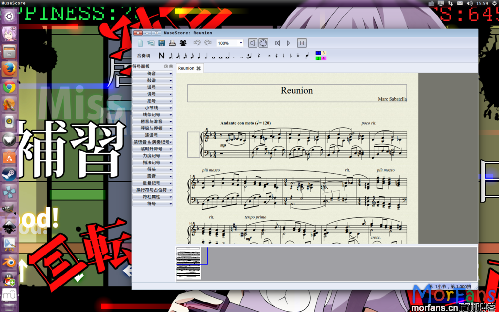The width and height of the screenshot is (499, 312).
Task: Select the 32nd note duration
Action: point(178,56)
